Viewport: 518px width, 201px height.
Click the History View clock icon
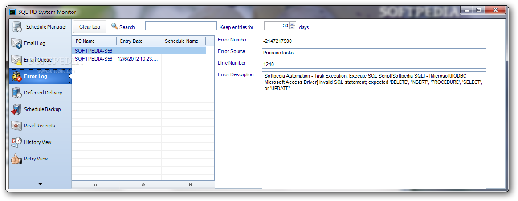[17, 142]
